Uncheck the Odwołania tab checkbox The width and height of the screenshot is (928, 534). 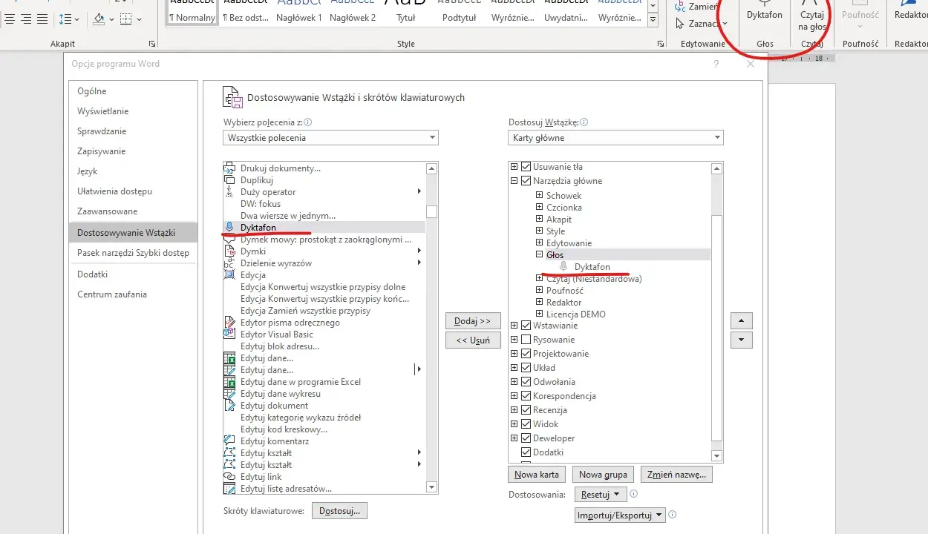[x=526, y=382]
